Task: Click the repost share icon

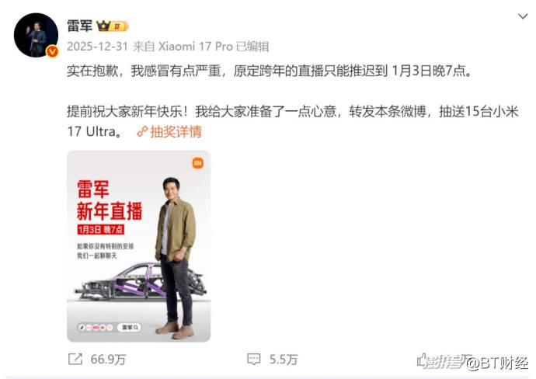Action: [x=75, y=359]
